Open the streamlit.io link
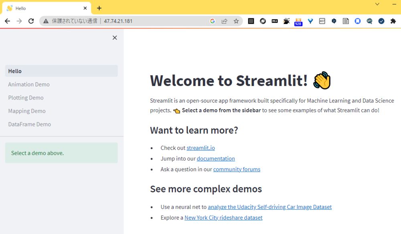This screenshot has height=234, width=401. (x=200, y=148)
